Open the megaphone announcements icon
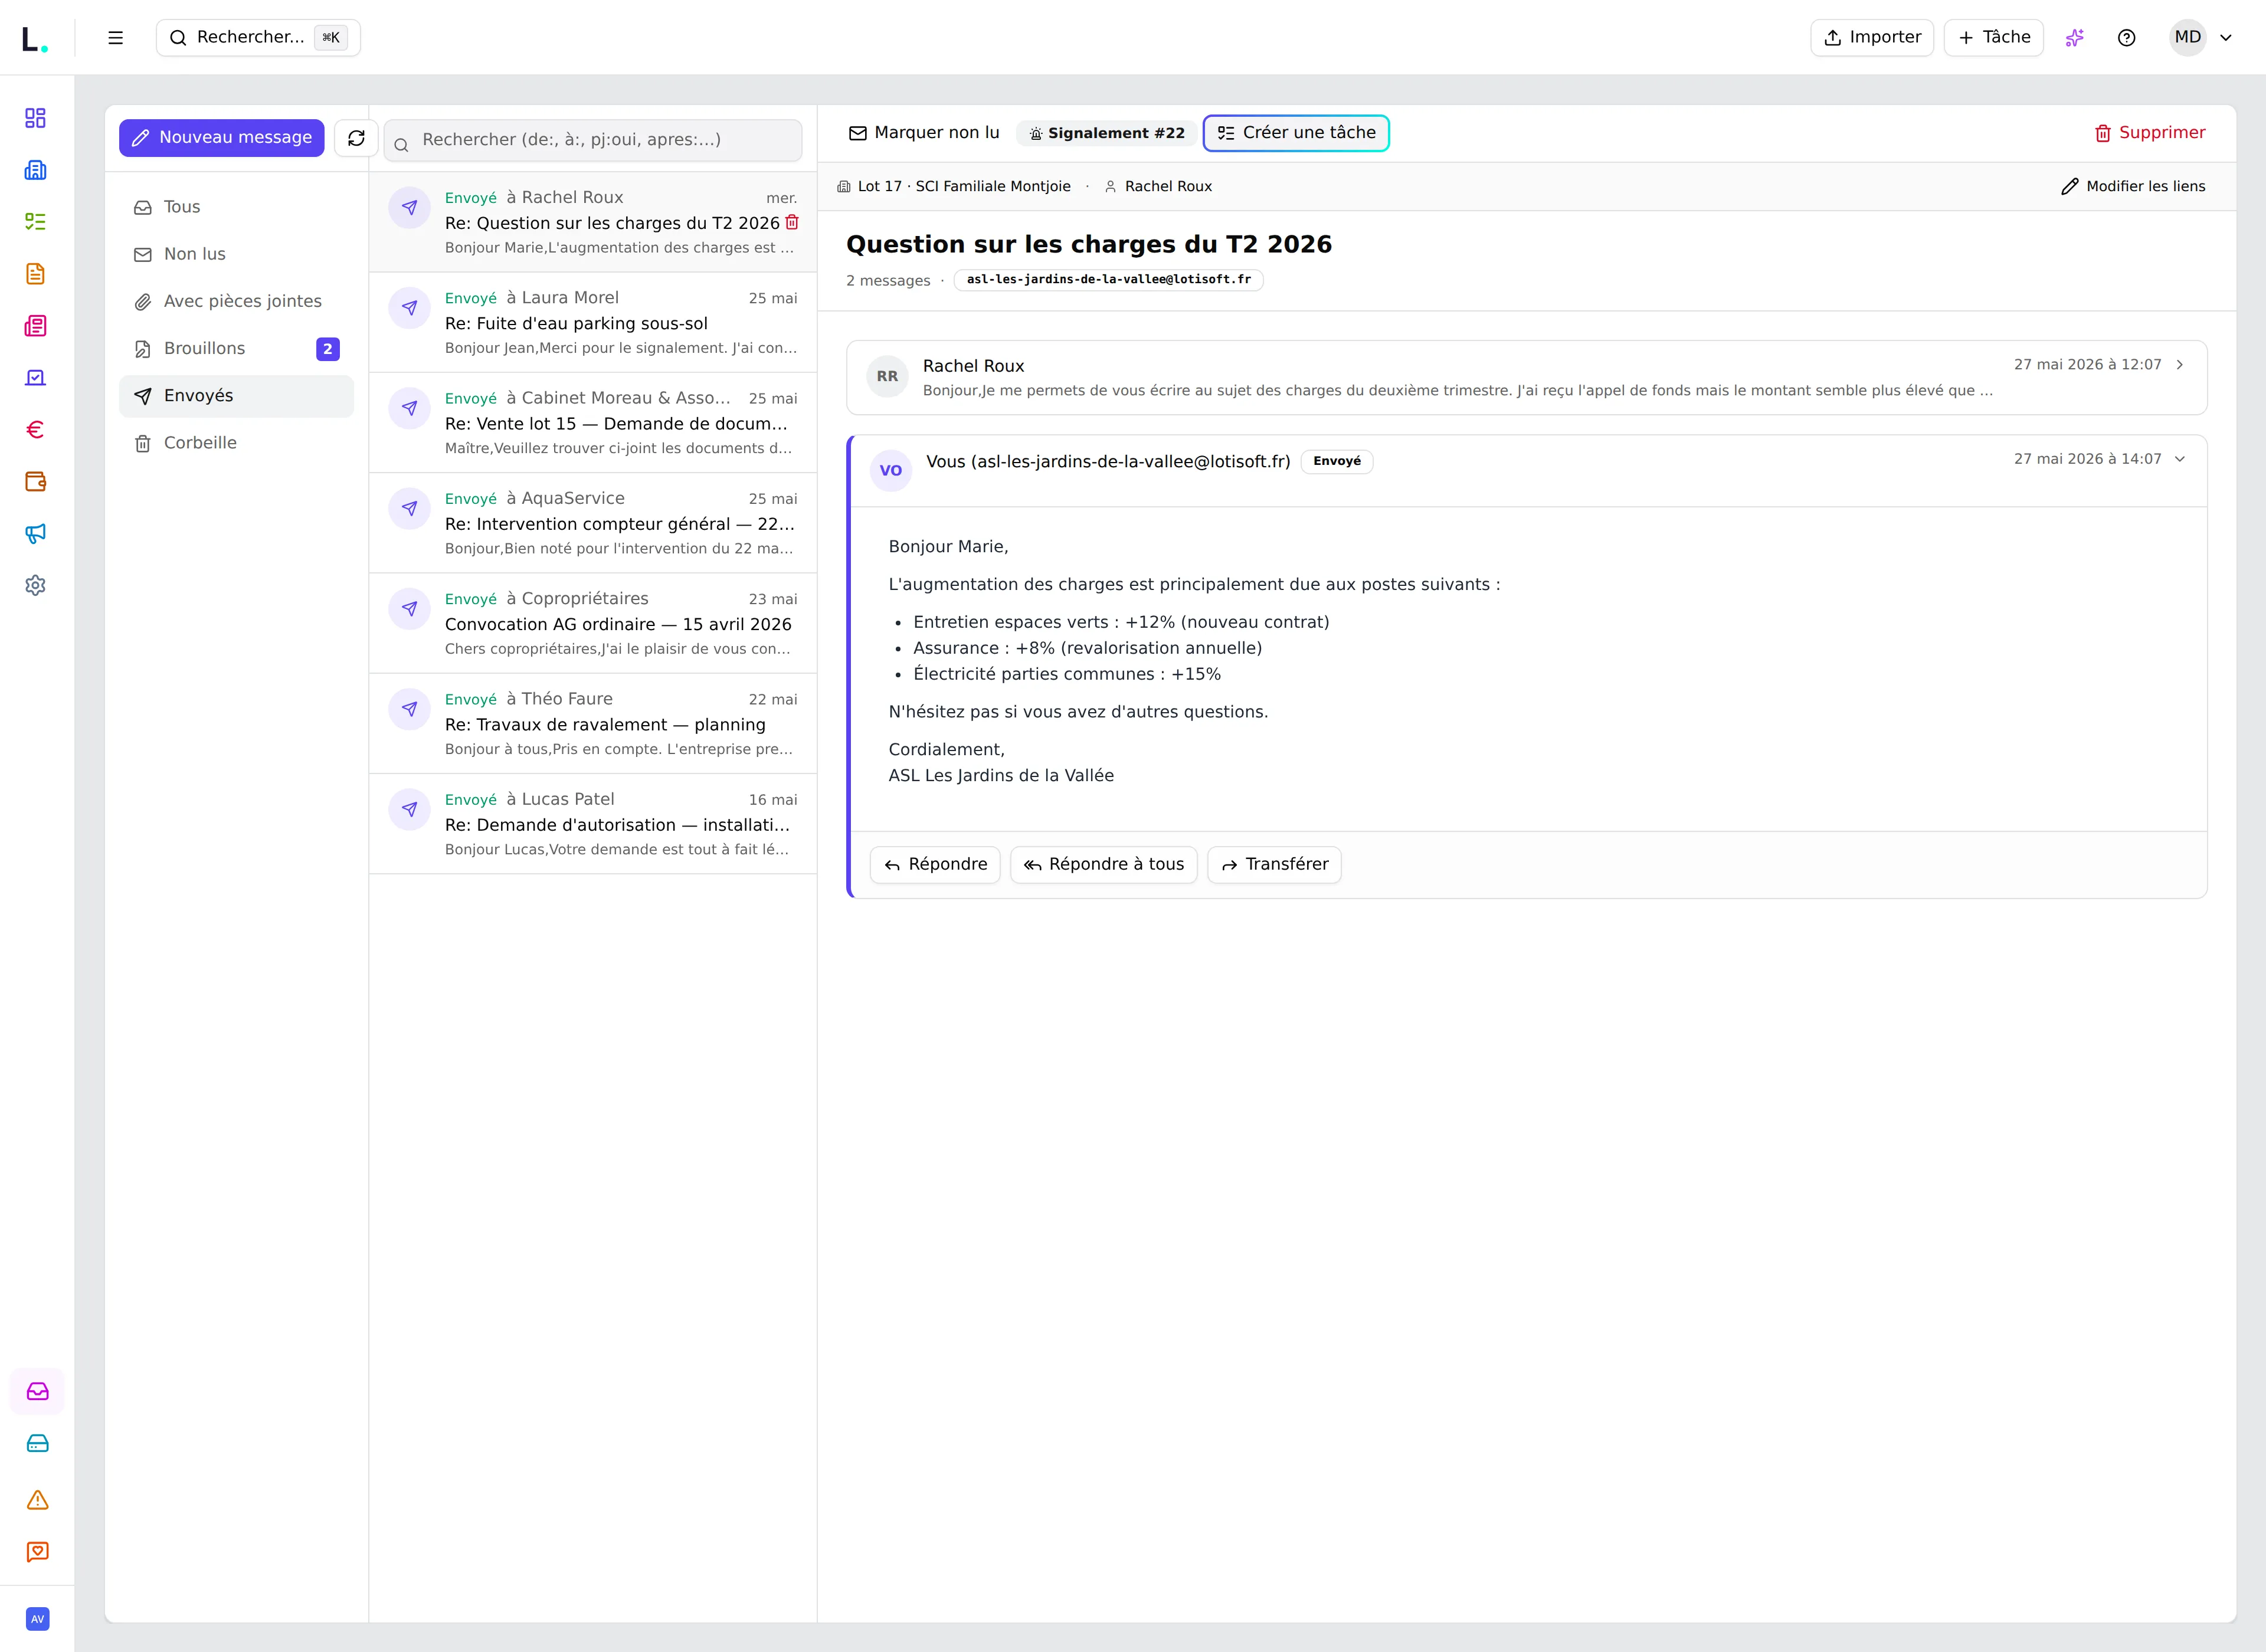This screenshot has height=1652, width=2266. pos(36,534)
